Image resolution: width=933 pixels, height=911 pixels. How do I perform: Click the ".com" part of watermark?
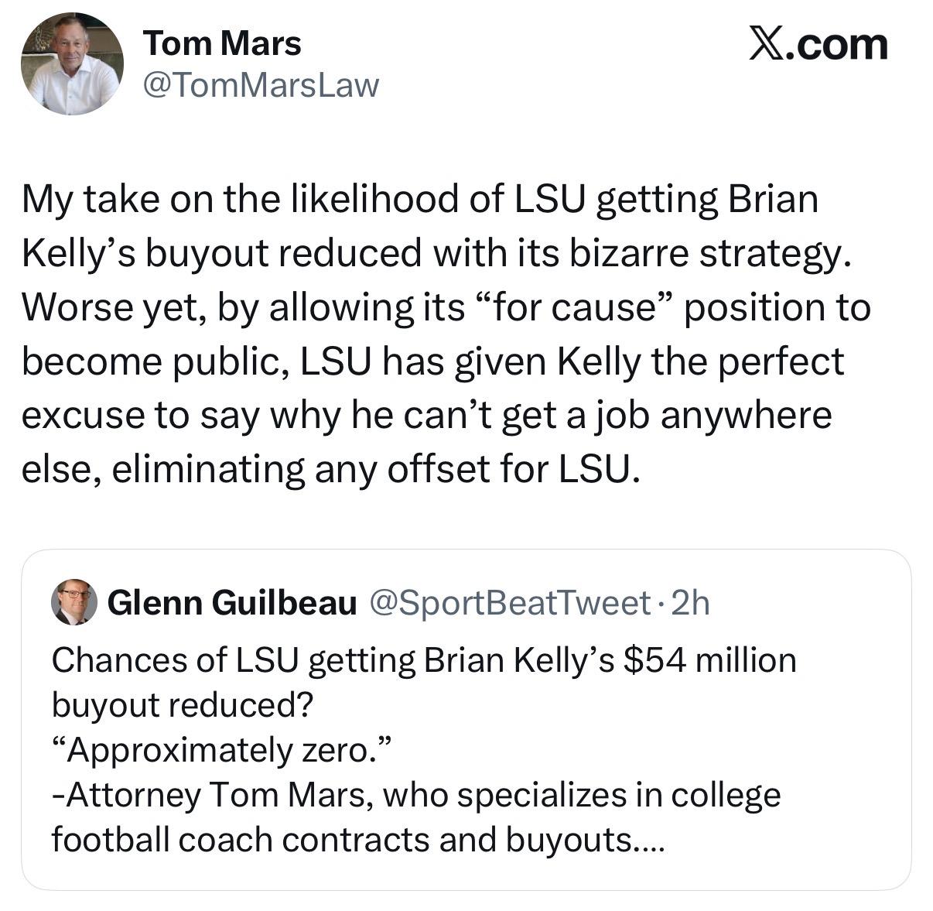(842, 45)
